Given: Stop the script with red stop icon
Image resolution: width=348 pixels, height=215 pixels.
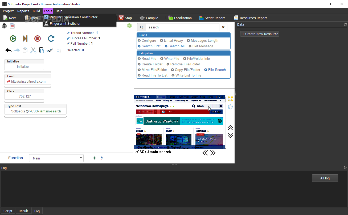Looking at the screenshot, I should click(38, 39).
